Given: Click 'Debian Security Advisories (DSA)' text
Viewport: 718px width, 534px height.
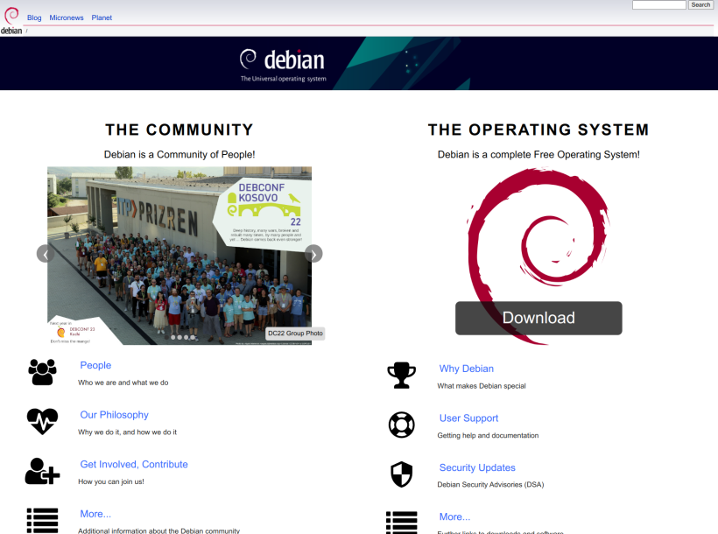Looking at the screenshot, I should pyautogui.click(x=490, y=484).
